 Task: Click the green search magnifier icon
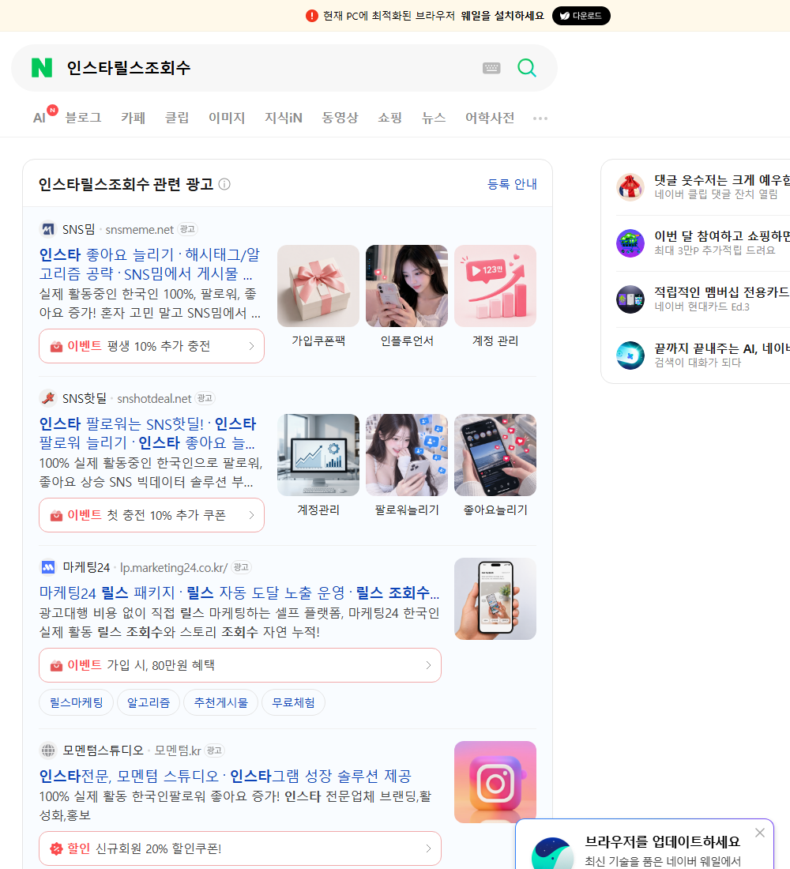527,68
